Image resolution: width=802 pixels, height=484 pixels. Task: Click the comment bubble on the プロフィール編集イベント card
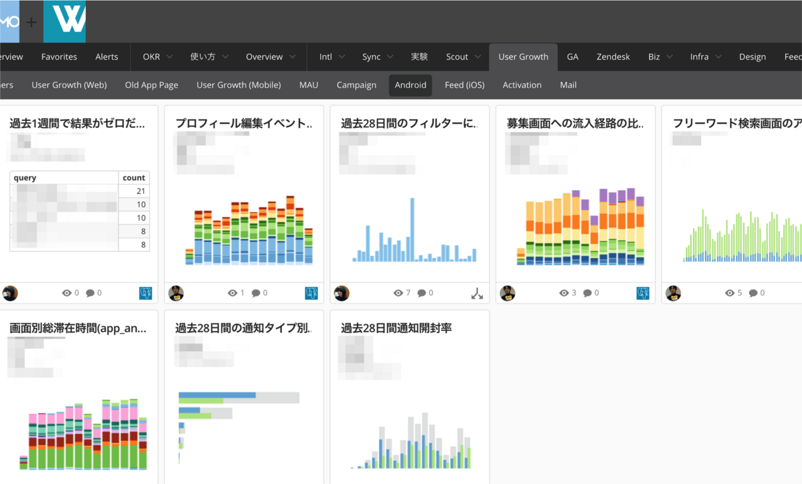tap(256, 293)
